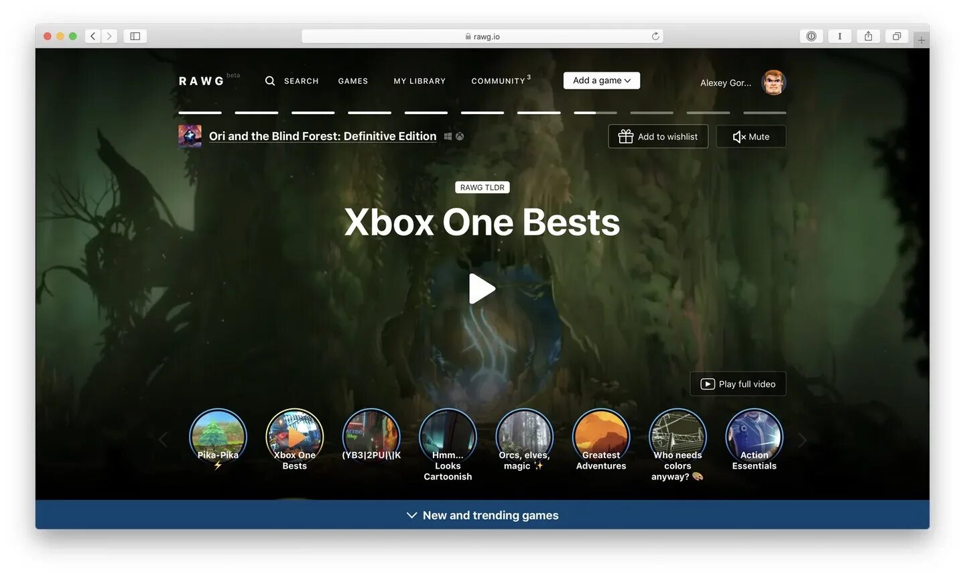This screenshot has height=576, width=965.
Task: Click the rawg.io address bar
Action: pos(482,36)
